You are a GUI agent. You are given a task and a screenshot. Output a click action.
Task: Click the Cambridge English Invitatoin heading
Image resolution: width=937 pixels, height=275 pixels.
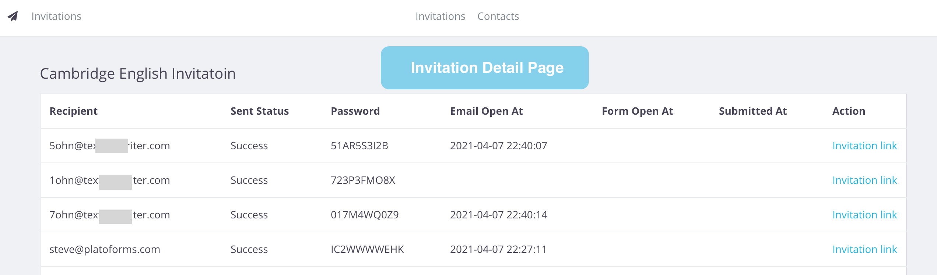(138, 74)
